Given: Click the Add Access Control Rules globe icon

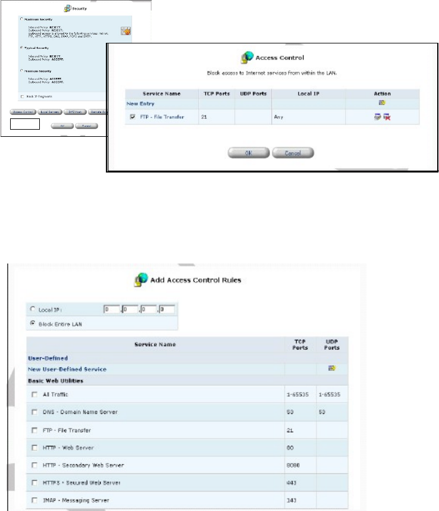Looking at the screenshot, I should 142,280.
